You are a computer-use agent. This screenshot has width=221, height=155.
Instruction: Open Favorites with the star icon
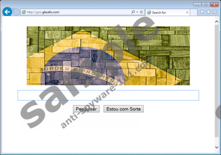click(x=208, y=12)
